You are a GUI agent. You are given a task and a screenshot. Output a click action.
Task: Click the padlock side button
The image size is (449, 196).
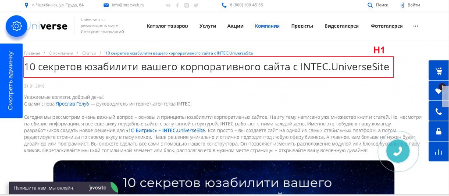pos(438,132)
